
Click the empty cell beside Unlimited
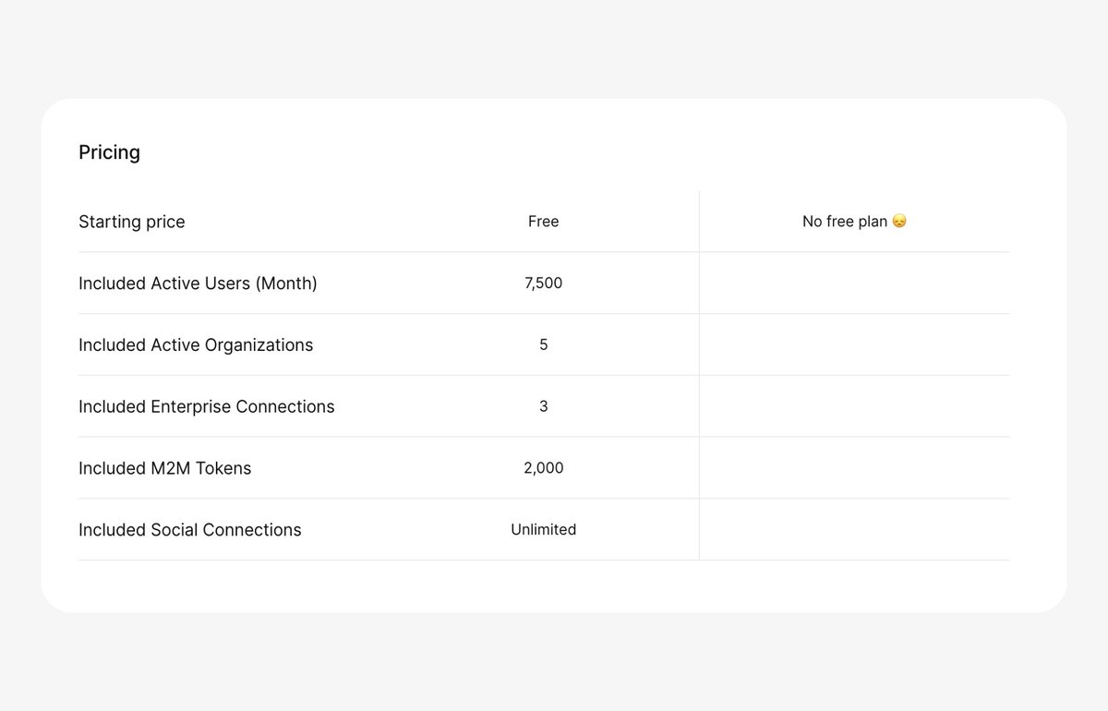click(x=854, y=529)
